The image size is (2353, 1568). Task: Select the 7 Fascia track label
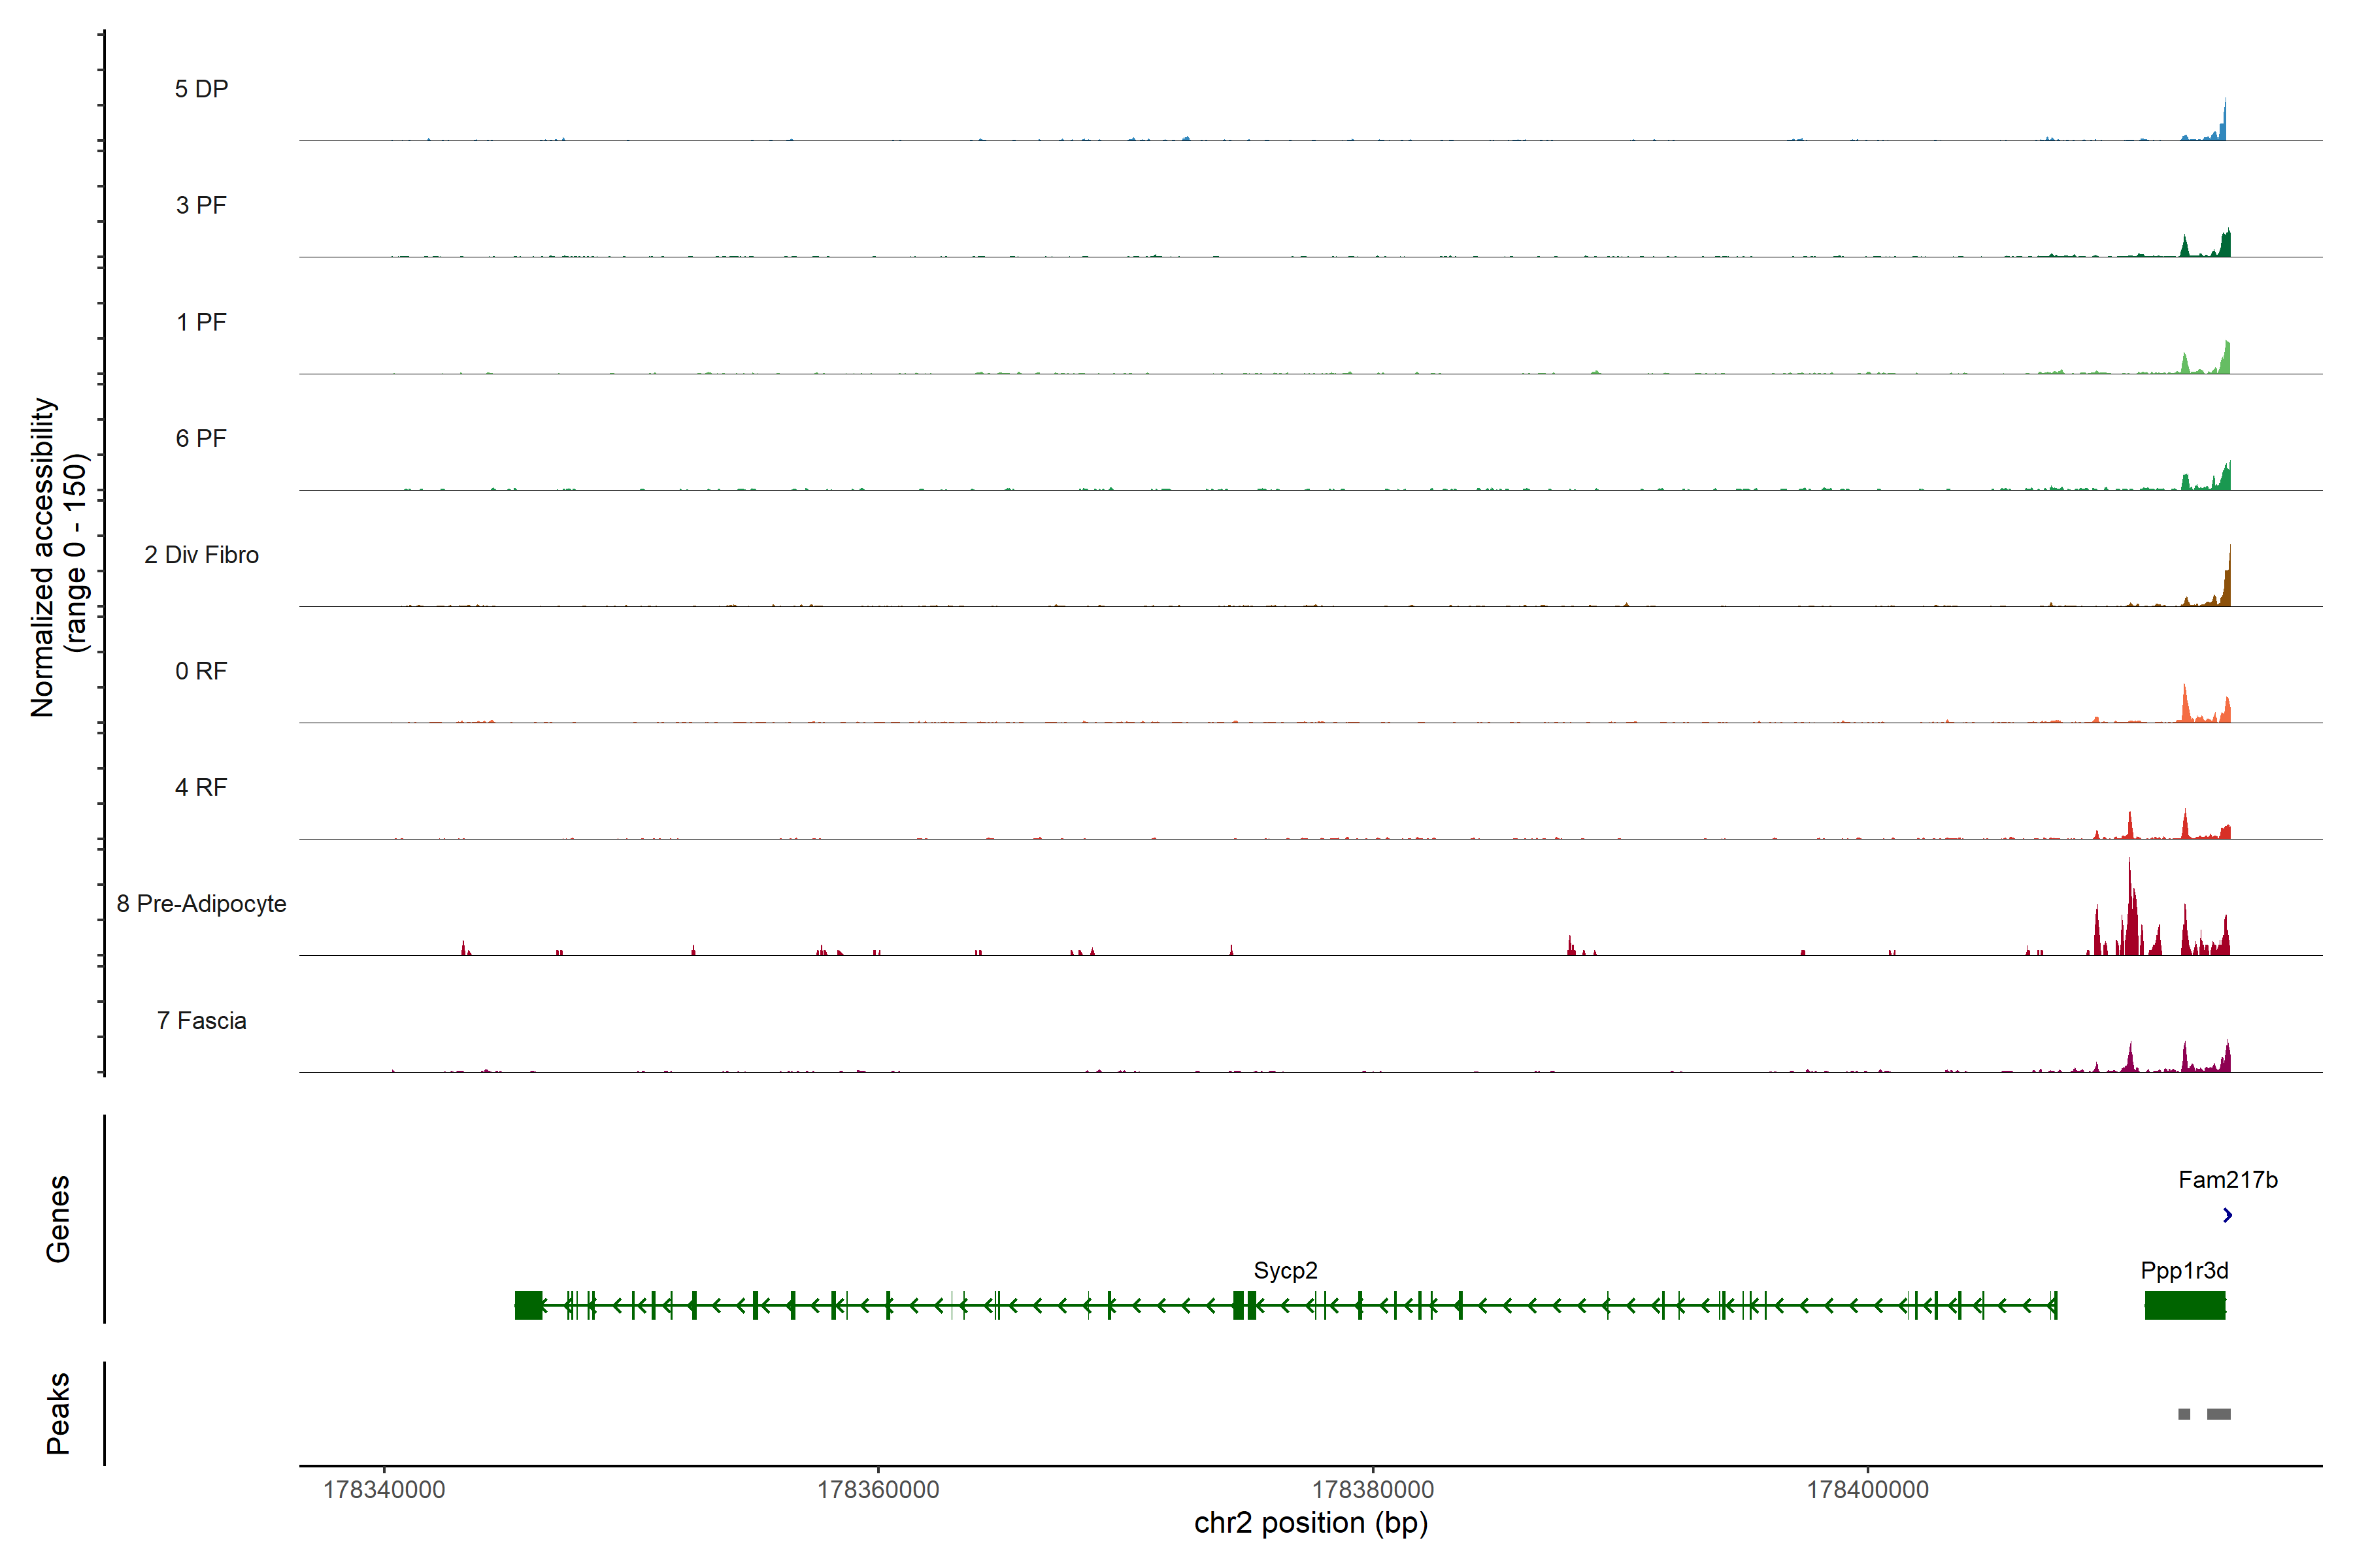[201, 1020]
